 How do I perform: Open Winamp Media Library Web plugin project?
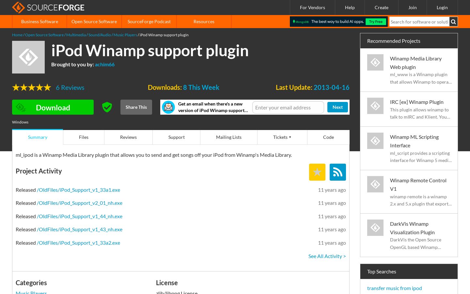tap(416, 63)
